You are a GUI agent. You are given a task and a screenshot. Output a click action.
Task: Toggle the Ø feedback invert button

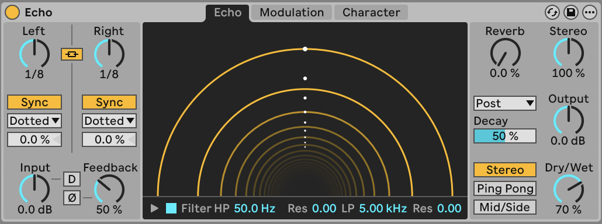click(72, 198)
